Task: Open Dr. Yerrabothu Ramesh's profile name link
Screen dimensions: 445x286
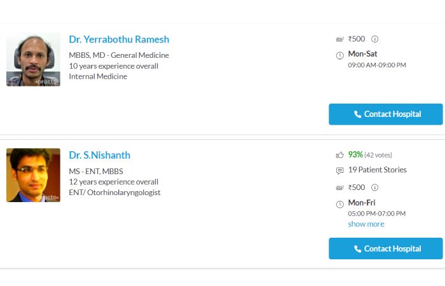Action: pyautogui.click(x=119, y=39)
